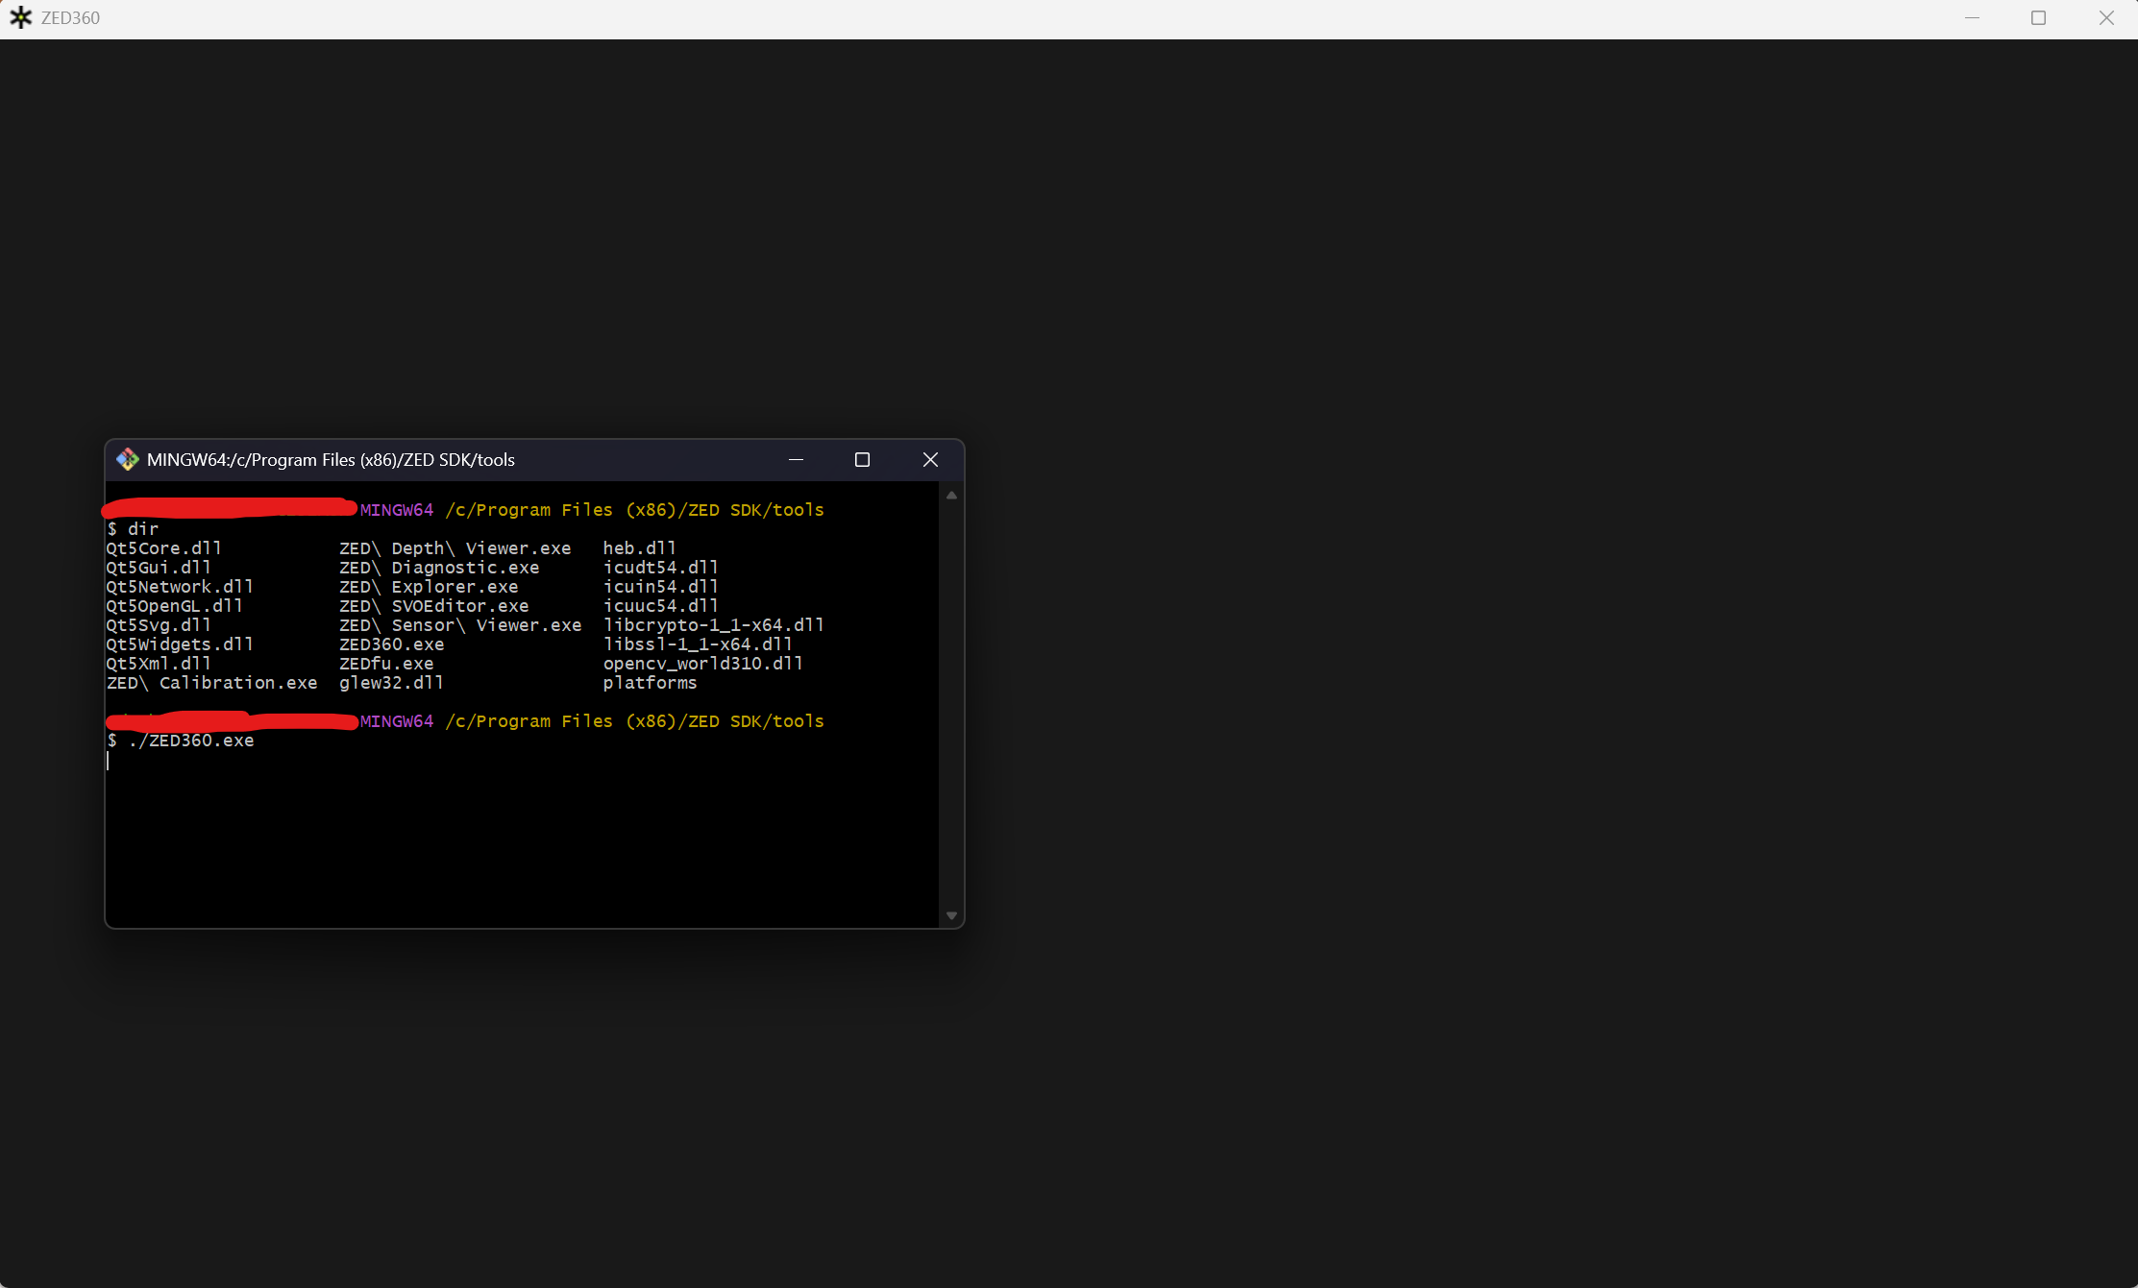Click the terminal vertical scrollbar track

951,706
